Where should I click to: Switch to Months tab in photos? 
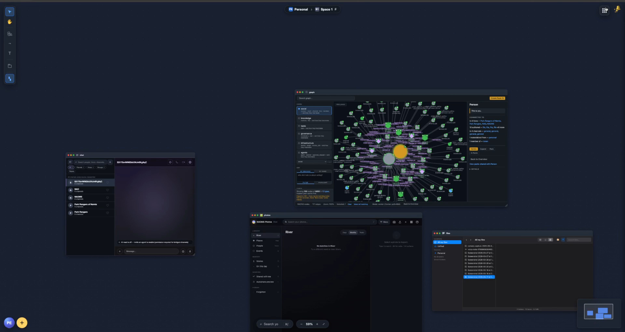353,232
